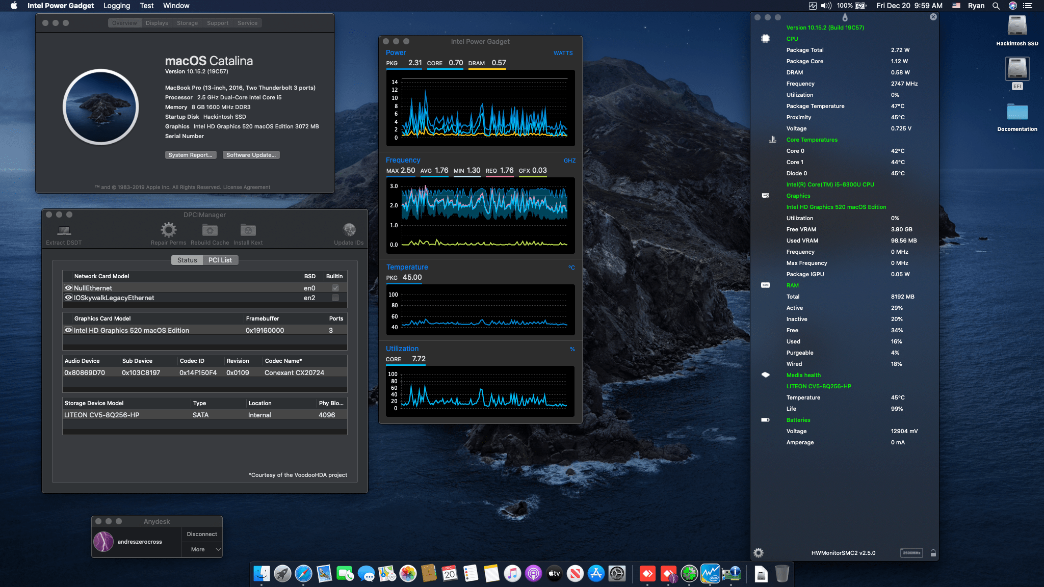Click Disconnect in Anydesk window
This screenshot has width=1044, height=587.
pos(202,534)
